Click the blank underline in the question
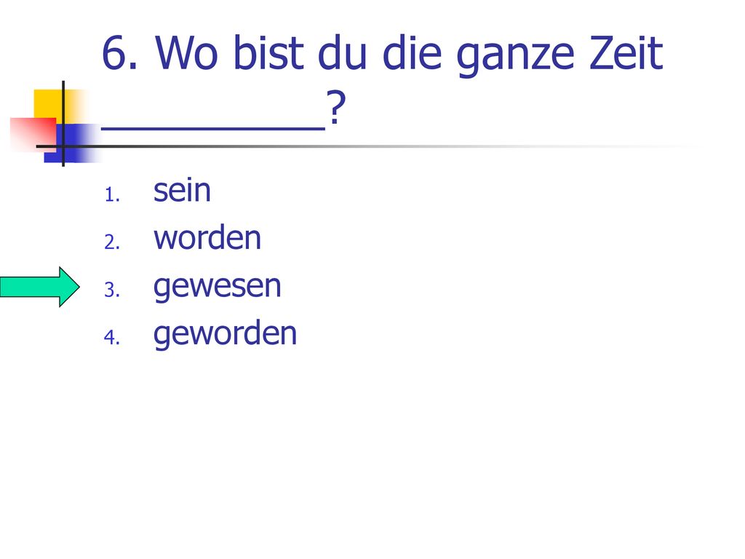Screen dimensions: 745x559 (x=213, y=128)
